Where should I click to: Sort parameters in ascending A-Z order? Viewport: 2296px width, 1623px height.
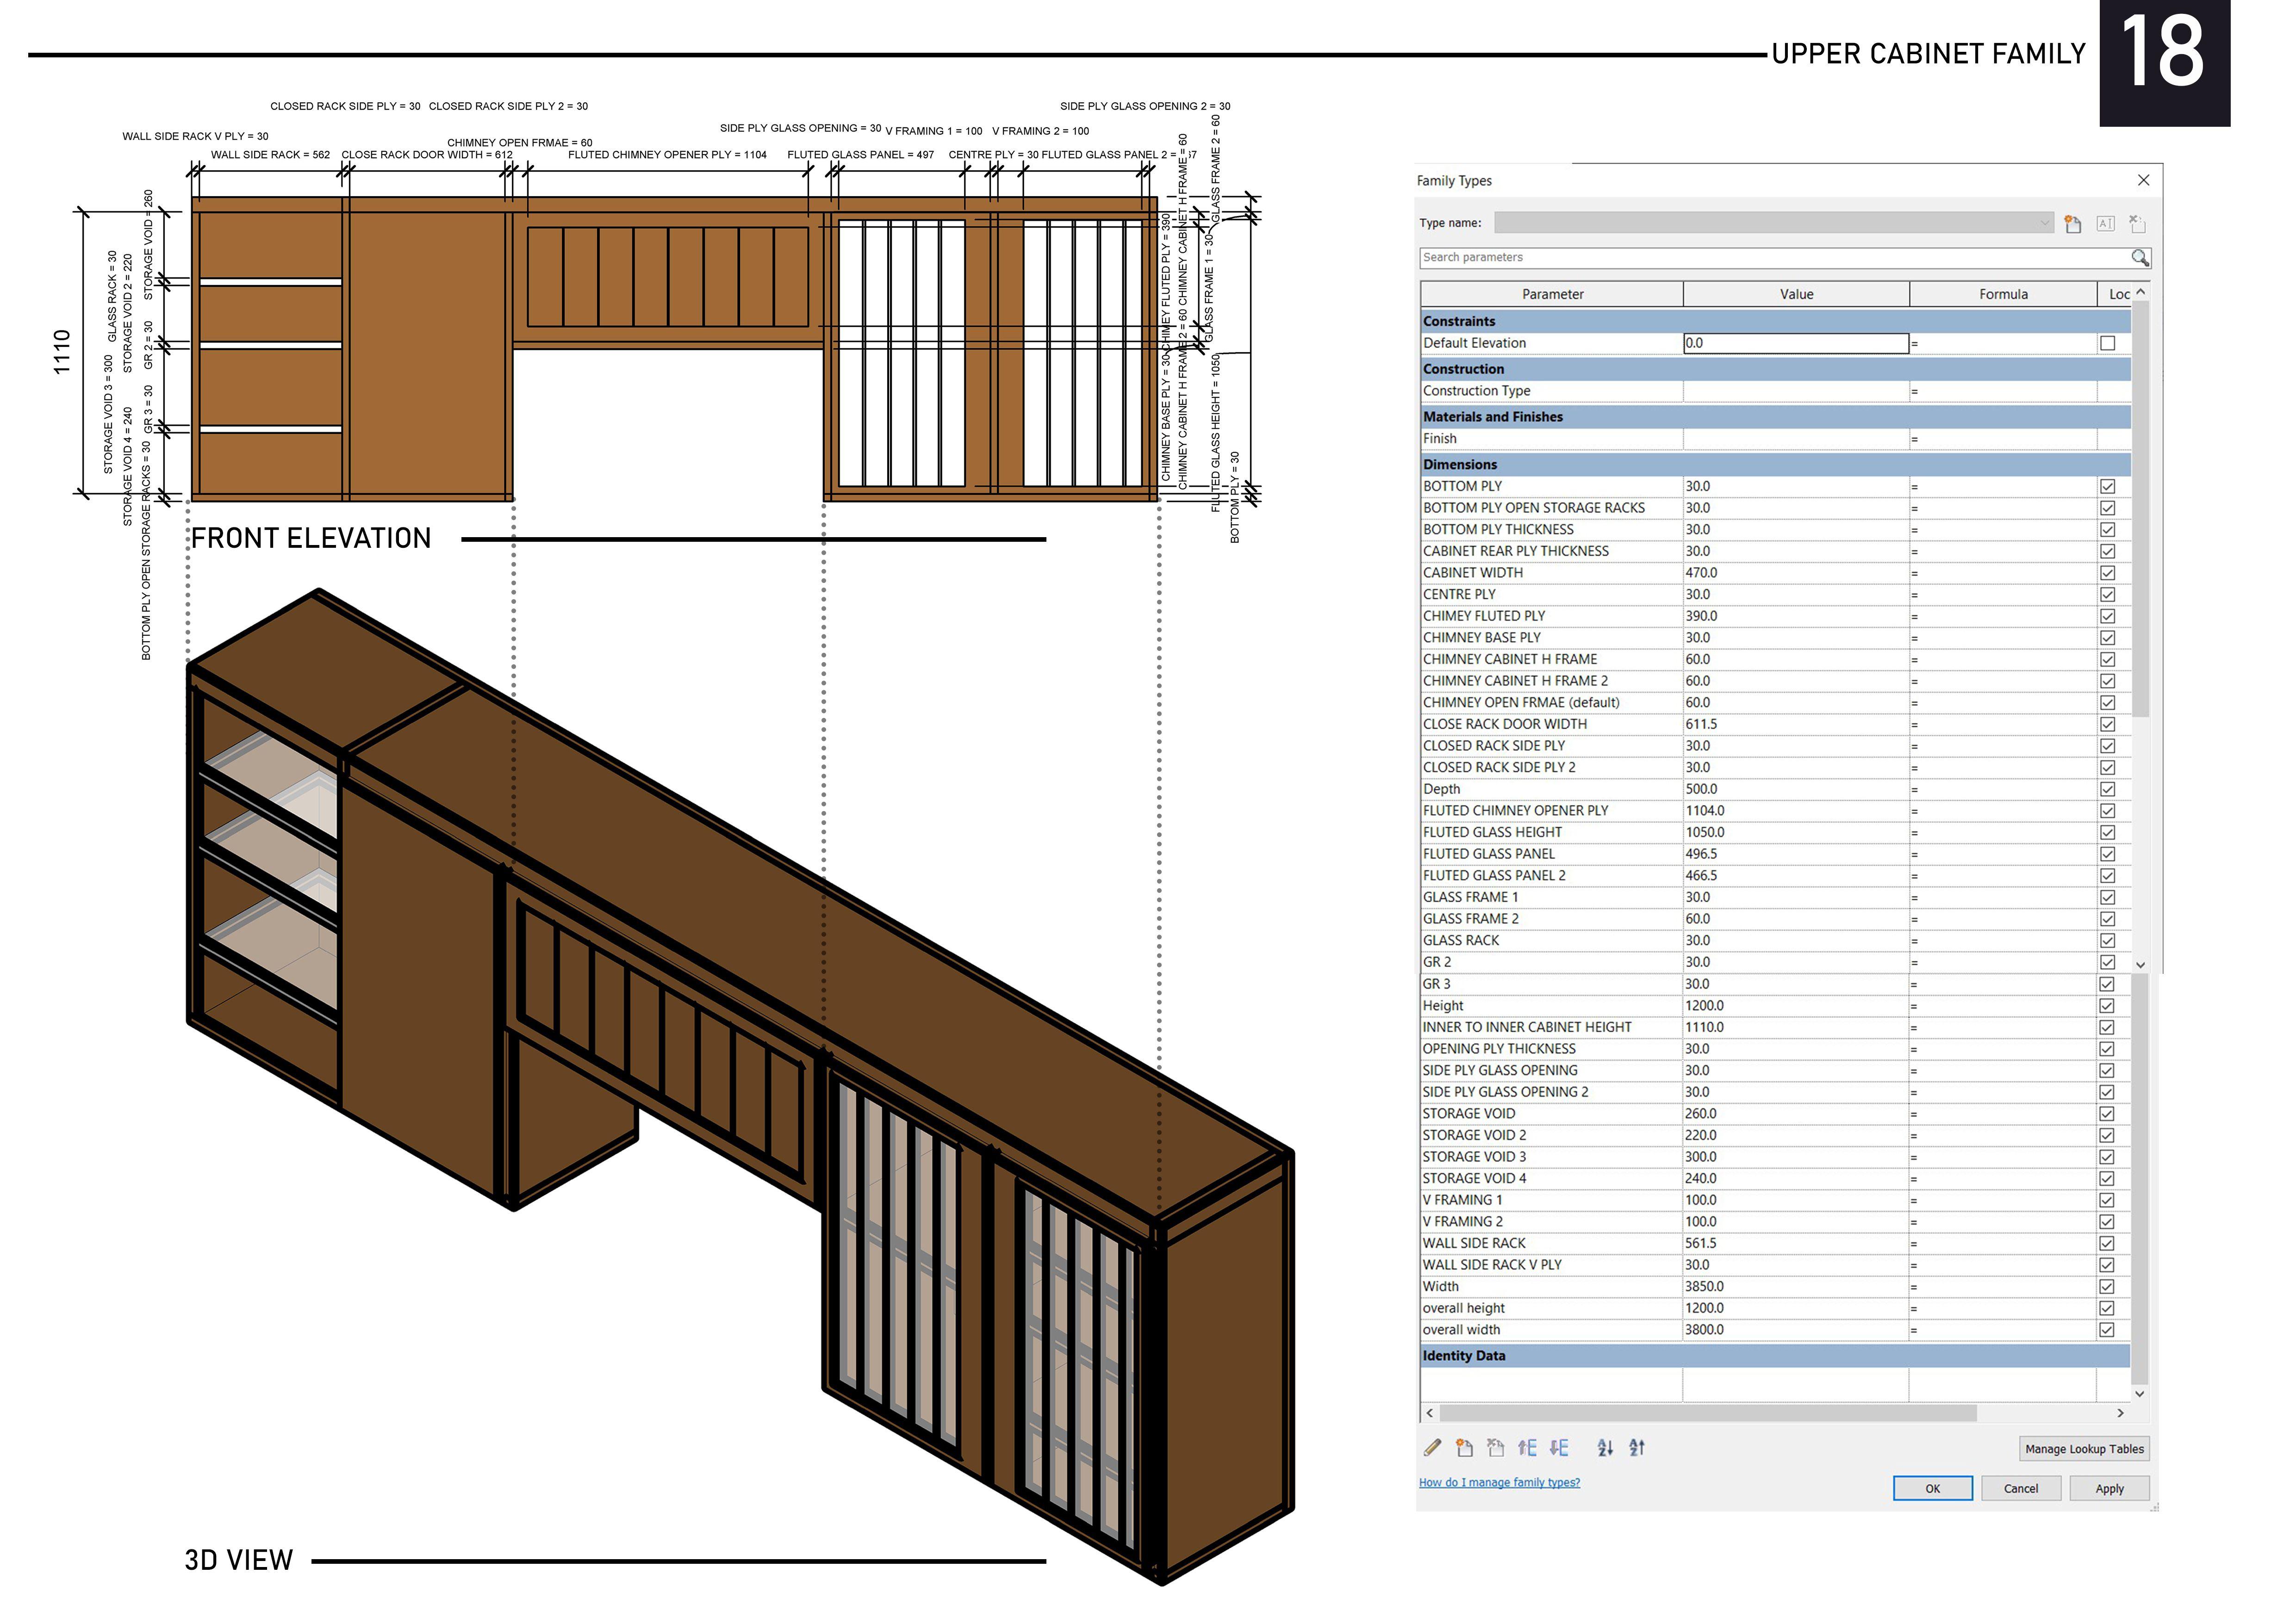coord(1605,1447)
